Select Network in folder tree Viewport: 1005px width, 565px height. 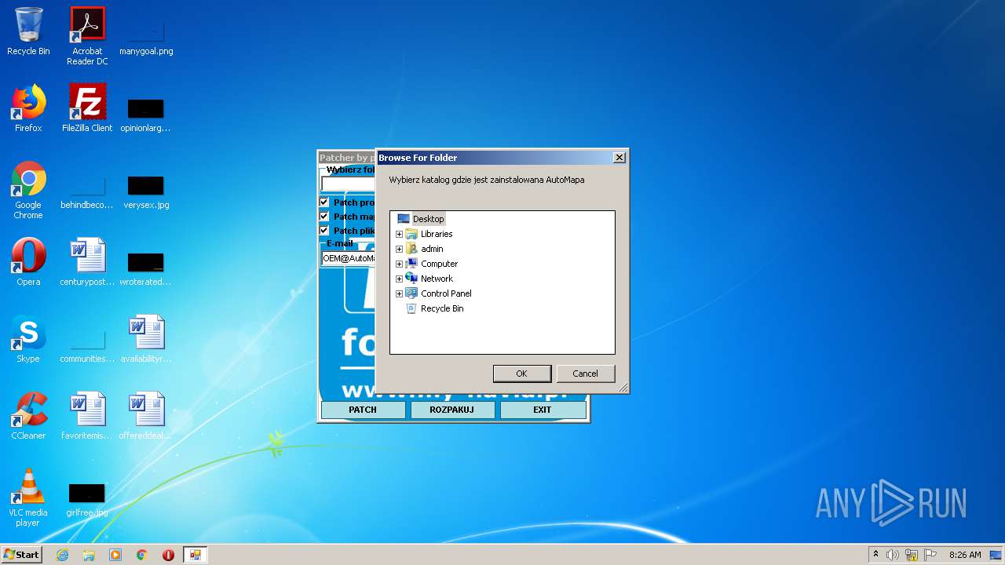pyautogui.click(x=437, y=279)
